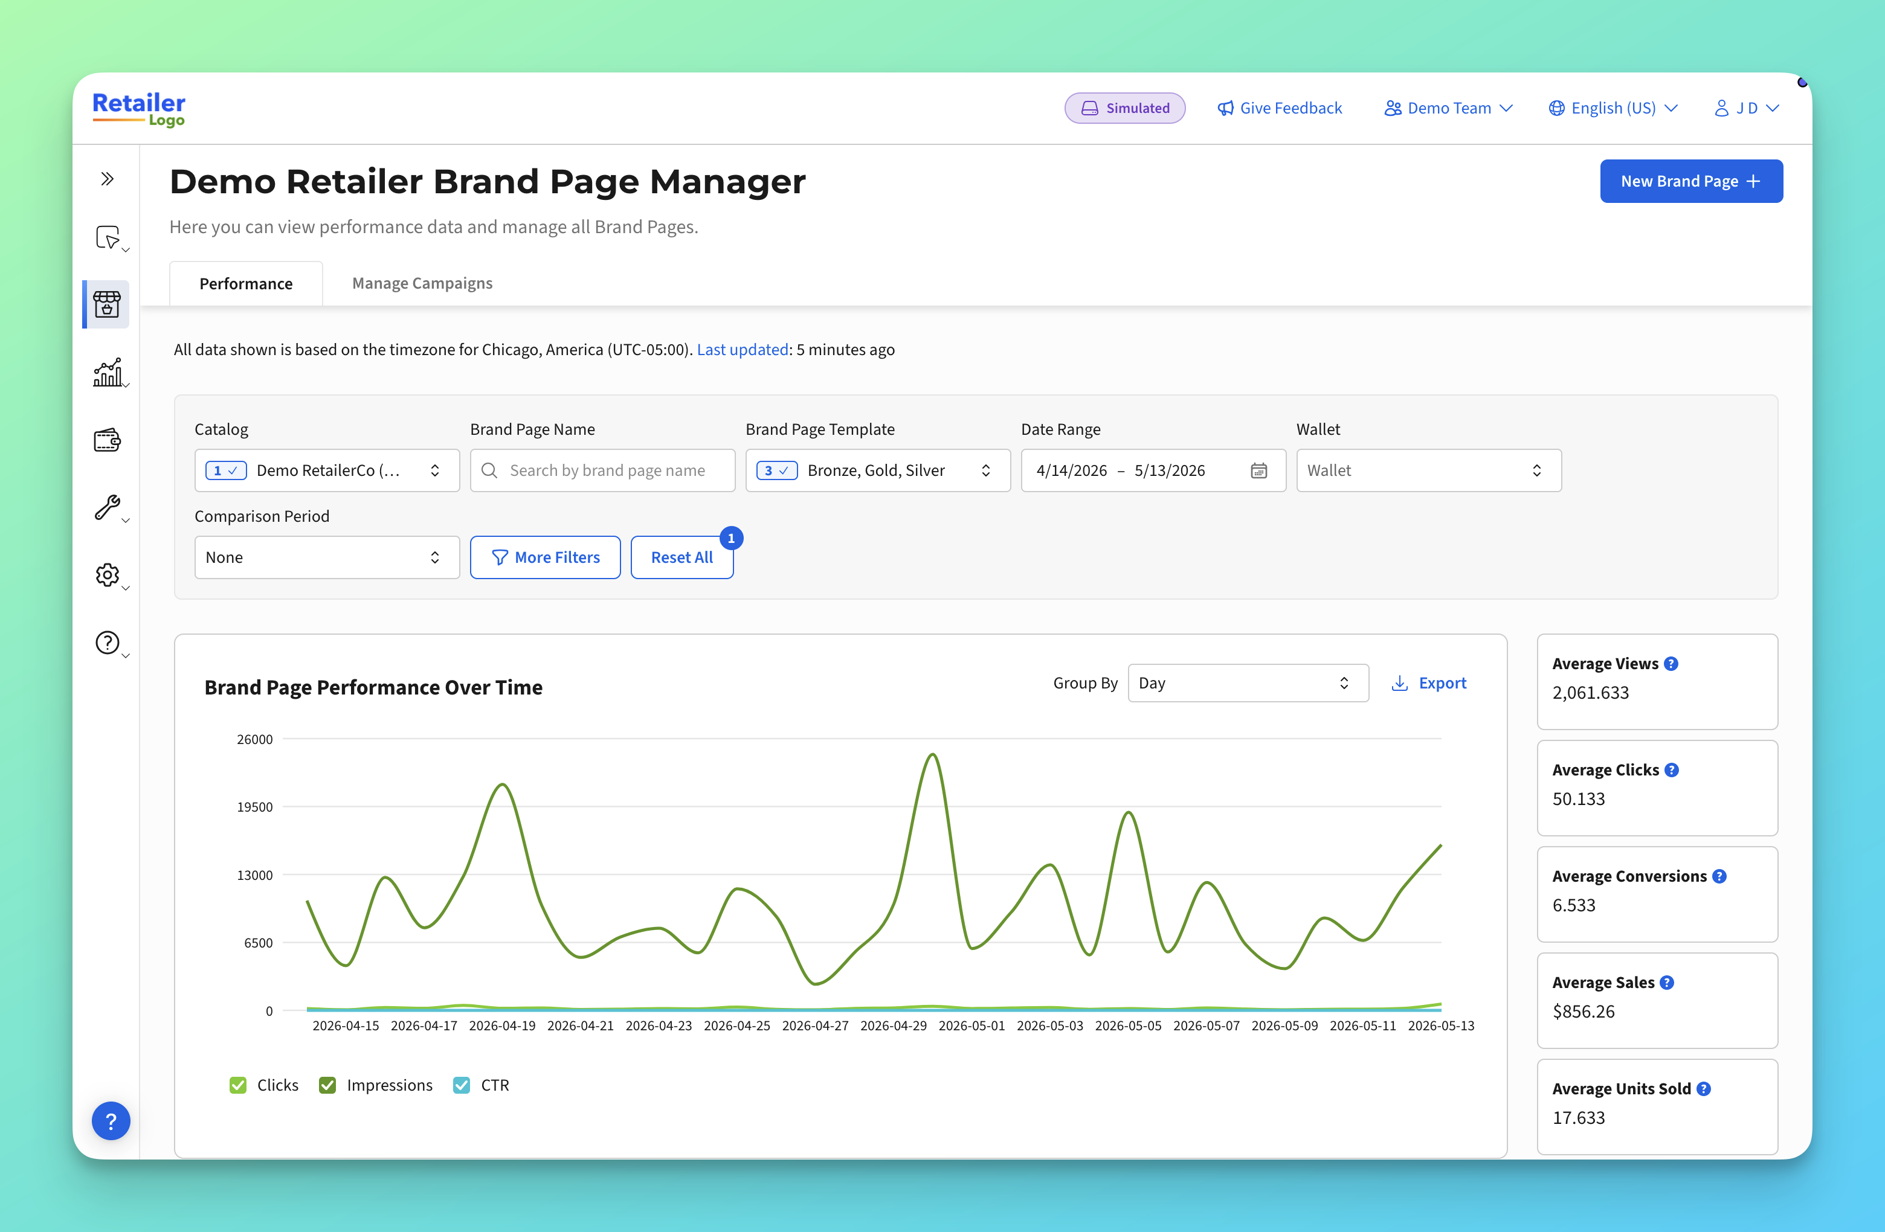The height and width of the screenshot is (1232, 1885).
Task: Expand the Brand Page Template dropdown
Action: pos(878,470)
